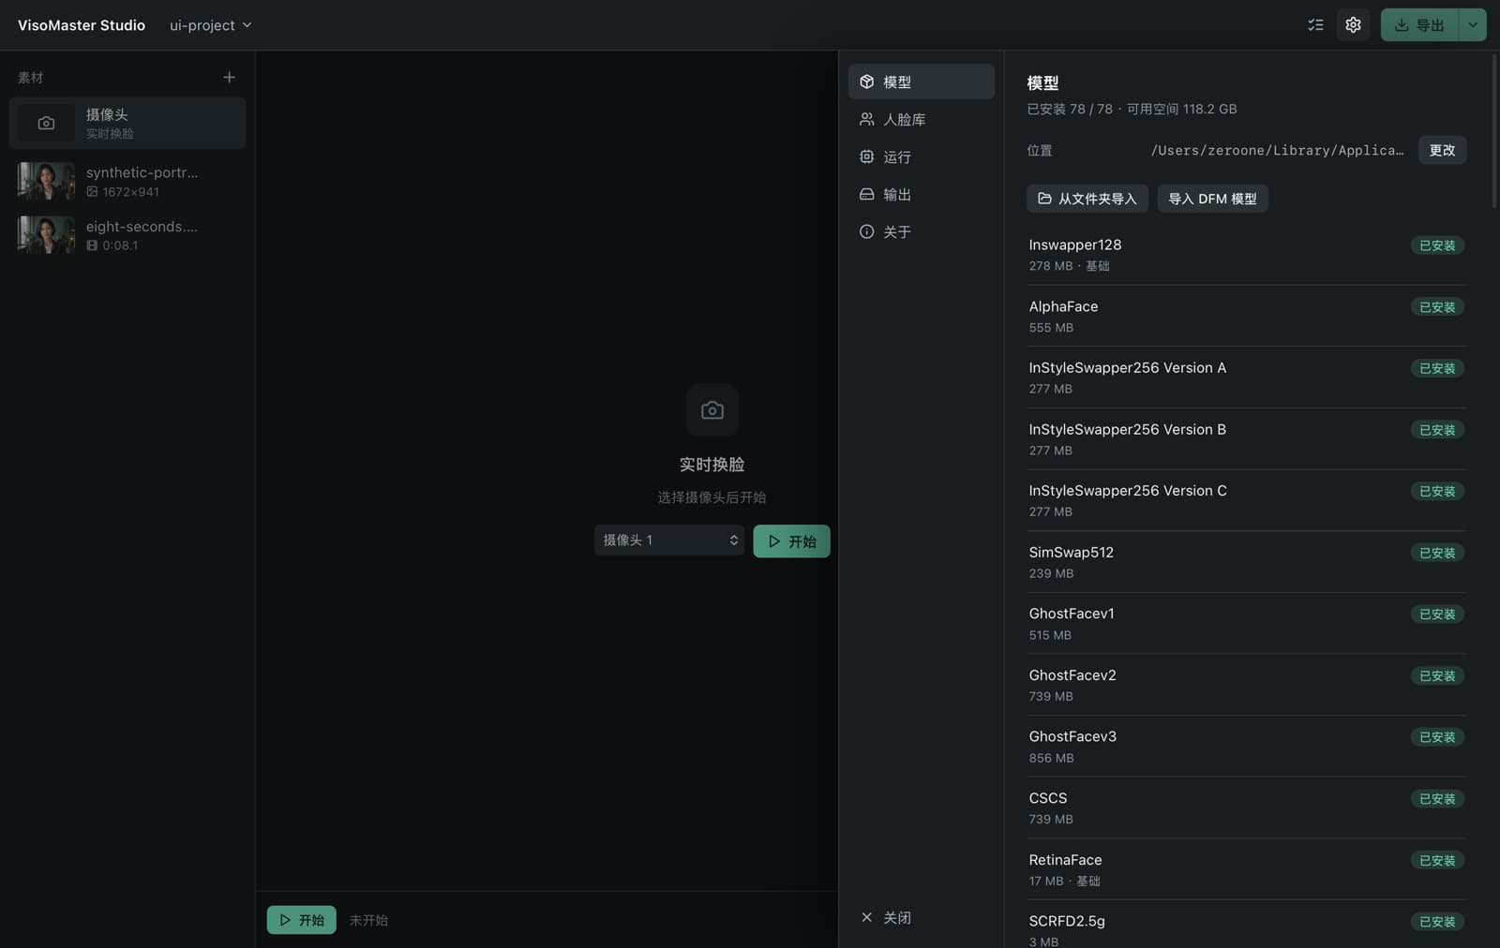
Task: Open the 关于 settings tab
Action: click(x=922, y=231)
